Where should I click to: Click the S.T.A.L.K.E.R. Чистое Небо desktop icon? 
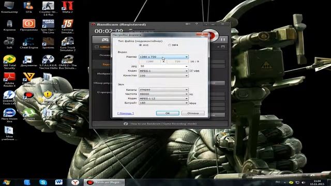tap(48, 62)
